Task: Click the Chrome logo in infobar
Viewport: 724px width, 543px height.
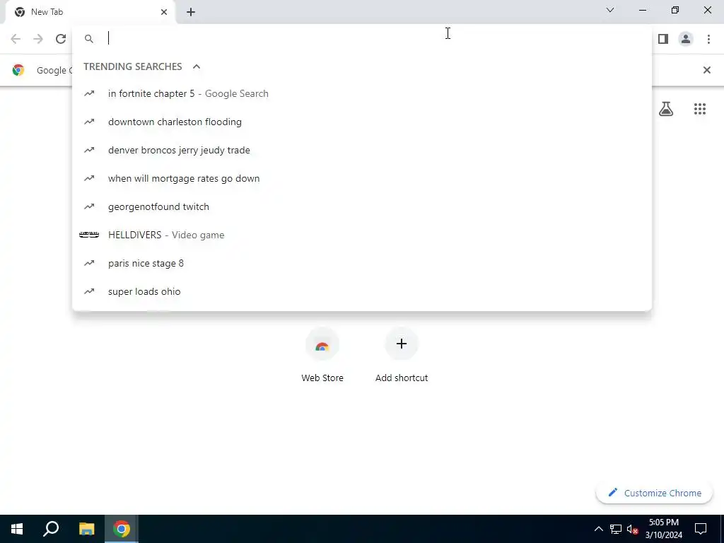Action: (x=18, y=70)
